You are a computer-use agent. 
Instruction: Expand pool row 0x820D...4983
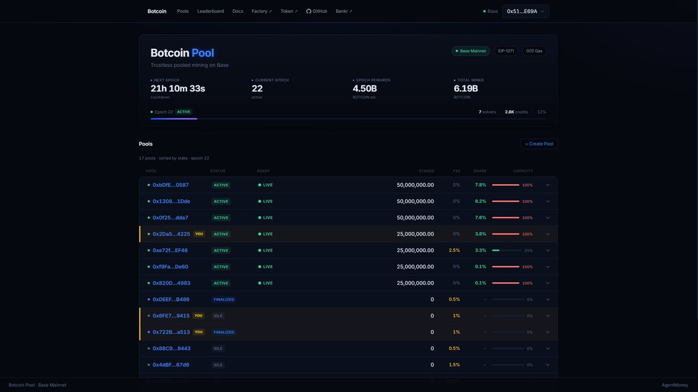point(547,283)
